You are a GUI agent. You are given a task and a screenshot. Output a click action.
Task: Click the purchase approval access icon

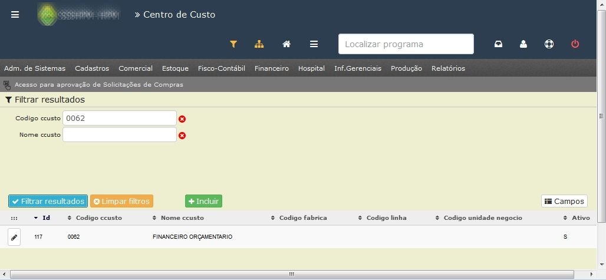point(7,84)
